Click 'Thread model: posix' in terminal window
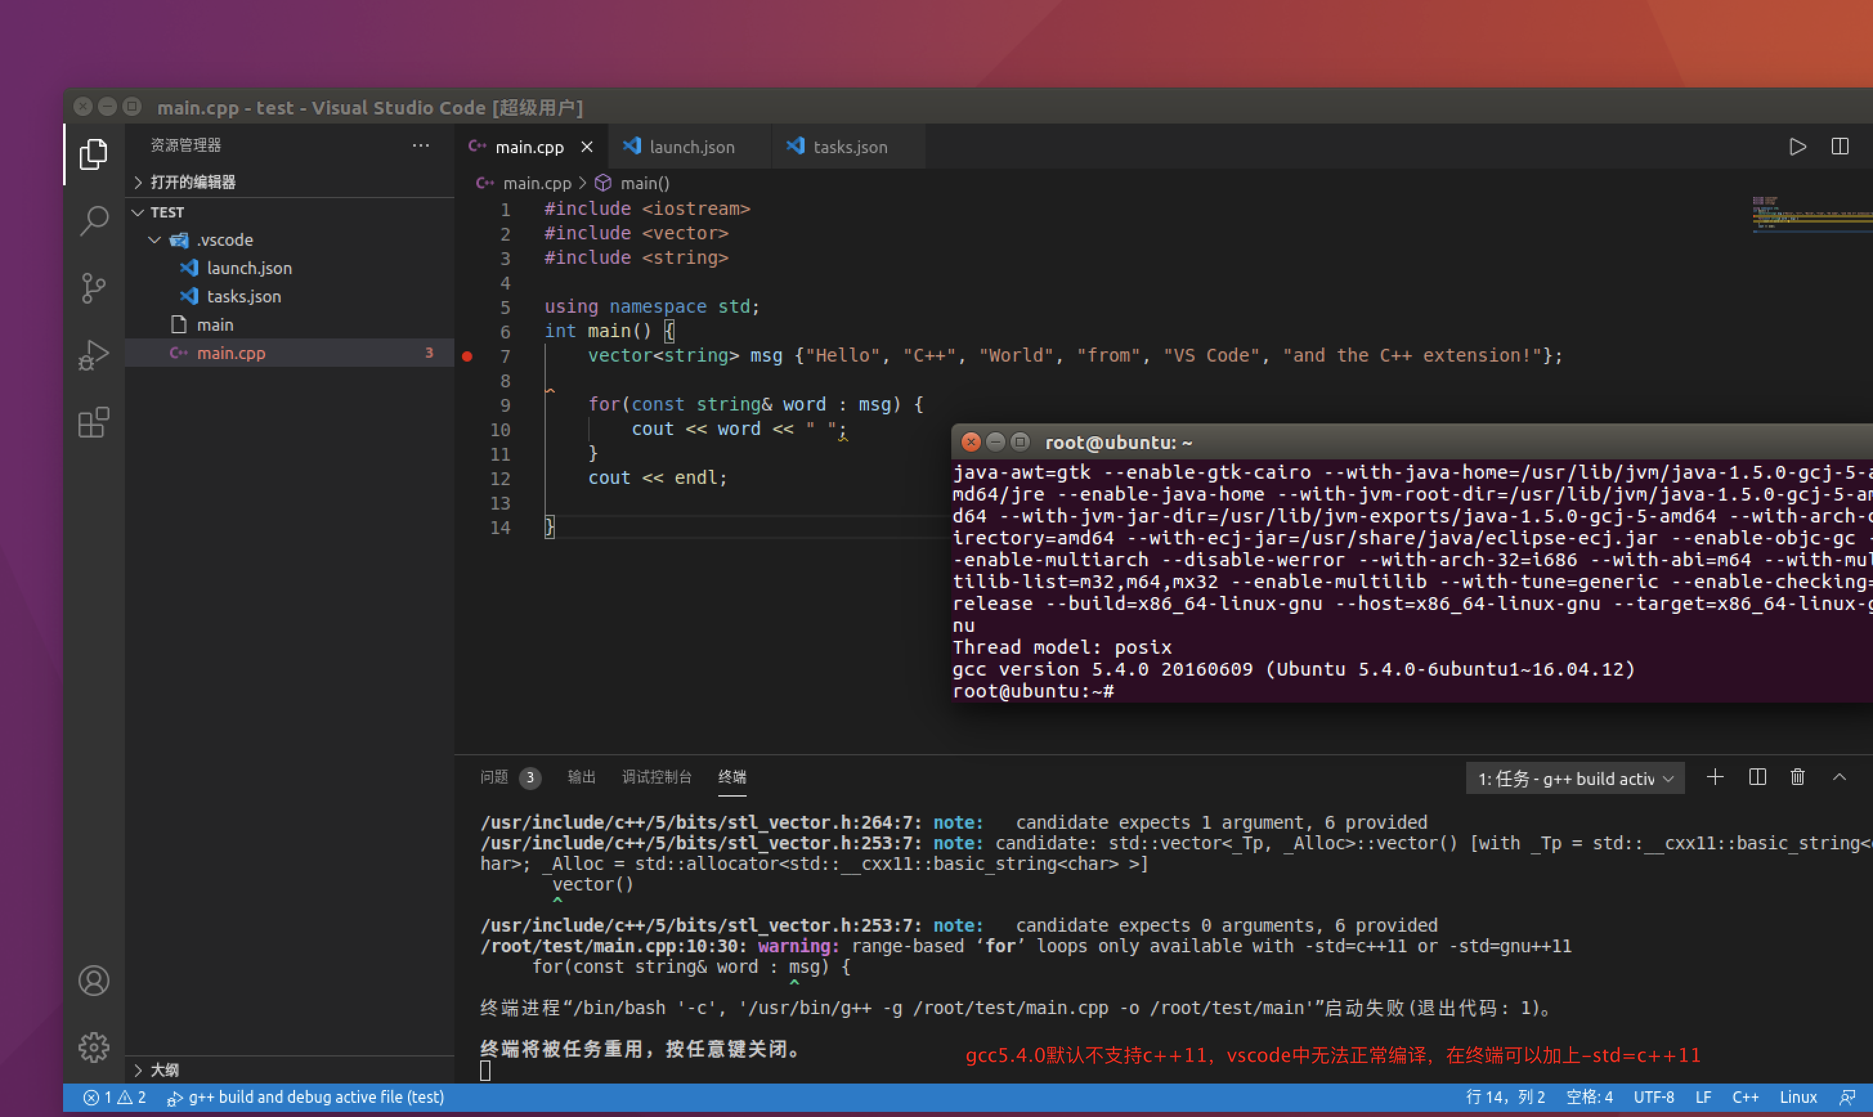Viewport: 1873px width, 1117px height. [1061, 647]
